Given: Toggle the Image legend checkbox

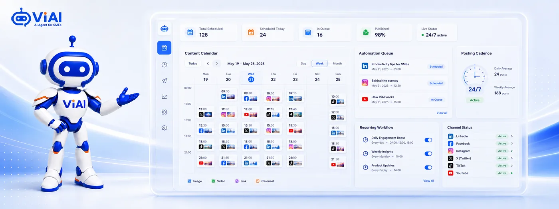Looking at the screenshot, I should (x=190, y=181).
